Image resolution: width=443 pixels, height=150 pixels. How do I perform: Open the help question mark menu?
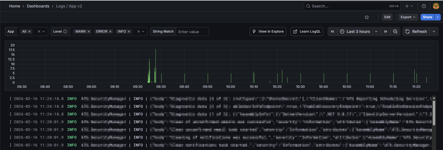(424, 6)
